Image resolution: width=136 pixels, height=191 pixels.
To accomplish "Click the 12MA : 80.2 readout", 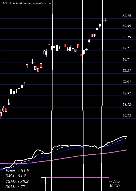I will (17, 181).
